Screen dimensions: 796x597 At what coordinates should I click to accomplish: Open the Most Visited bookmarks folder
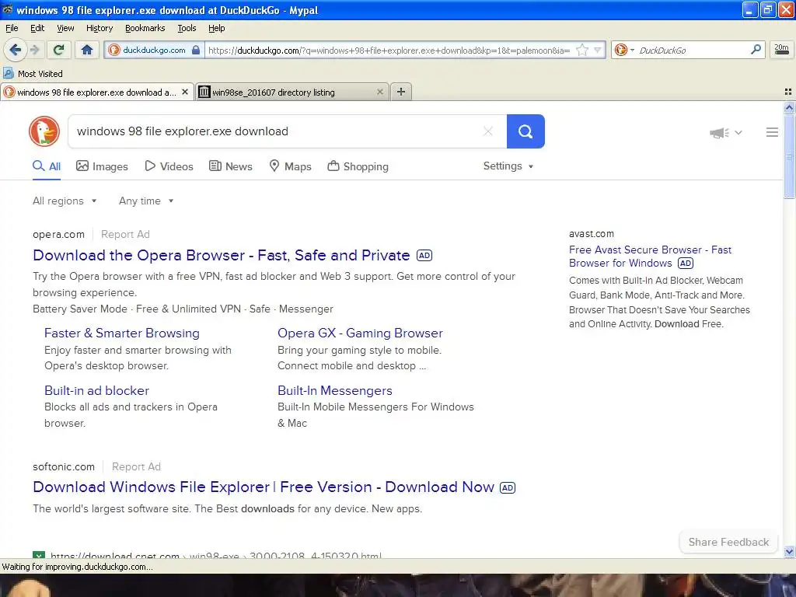click(33, 74)
